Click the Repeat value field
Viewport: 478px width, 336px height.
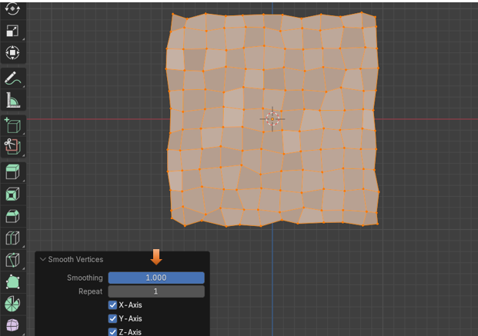(155, 292)
